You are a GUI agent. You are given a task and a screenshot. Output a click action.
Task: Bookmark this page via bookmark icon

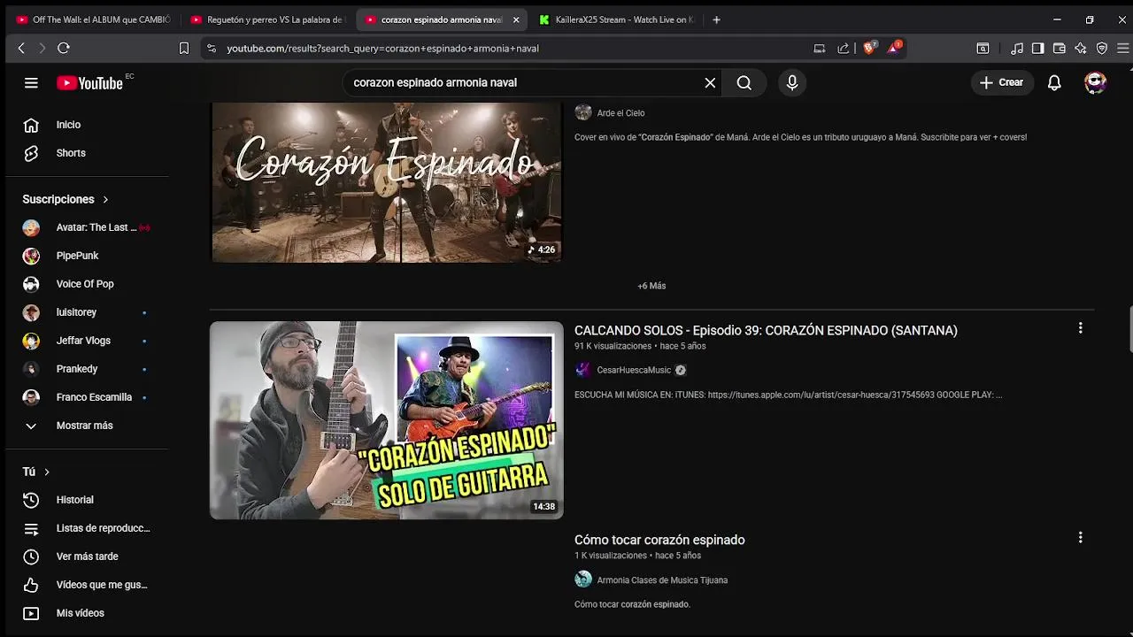184,49
